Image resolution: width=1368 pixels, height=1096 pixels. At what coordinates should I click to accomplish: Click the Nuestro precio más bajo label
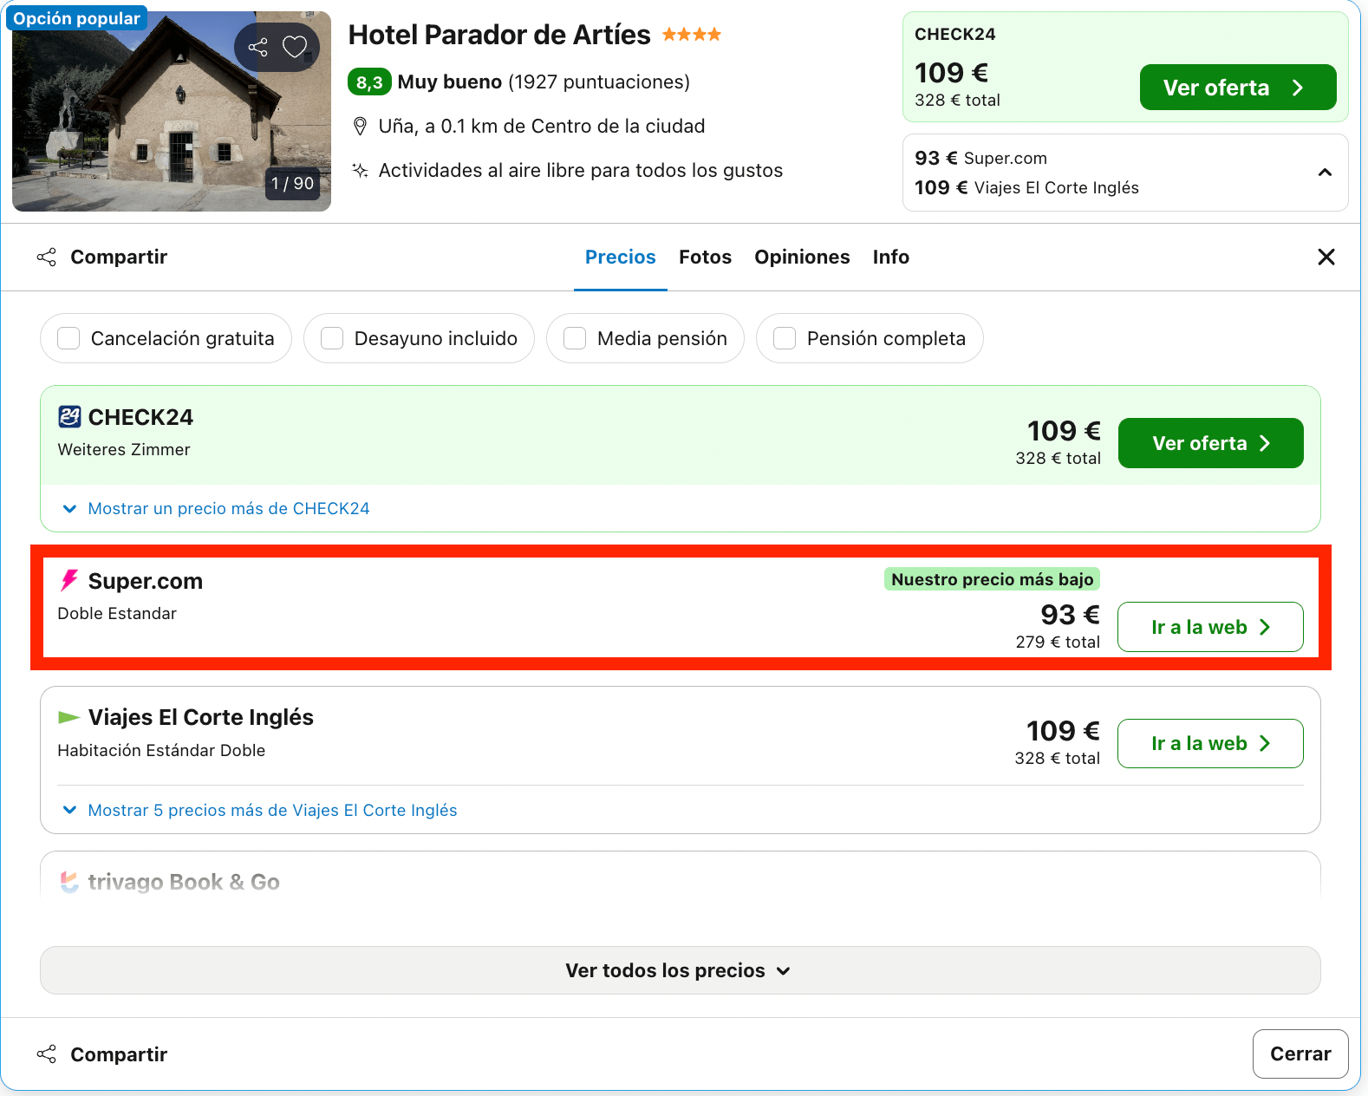[992, 579]
